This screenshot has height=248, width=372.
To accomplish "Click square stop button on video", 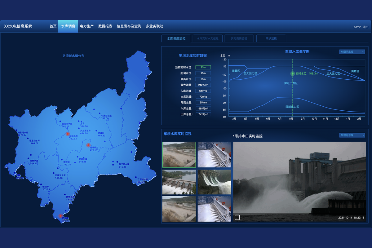I will [x=237, y=217].
